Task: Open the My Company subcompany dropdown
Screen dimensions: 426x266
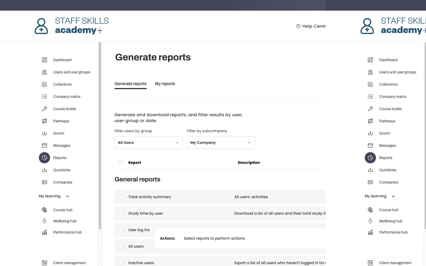Action: (221, 142)
